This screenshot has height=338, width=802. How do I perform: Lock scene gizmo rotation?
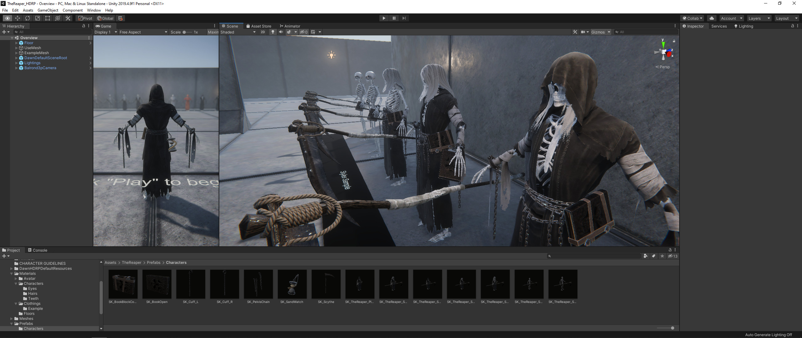674,41
